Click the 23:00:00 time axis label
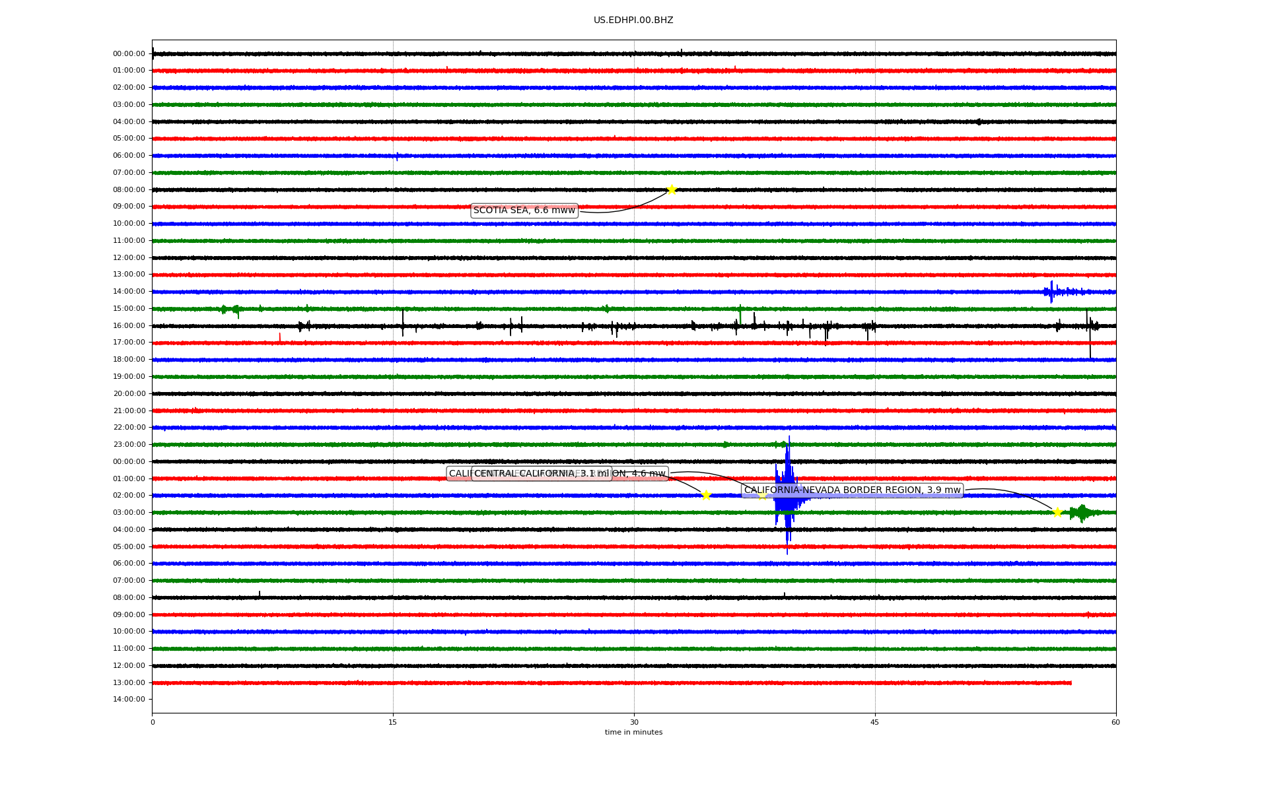The height and width of the screenshot is (792, 1268). pyautogui.click(x=129, y=444)
